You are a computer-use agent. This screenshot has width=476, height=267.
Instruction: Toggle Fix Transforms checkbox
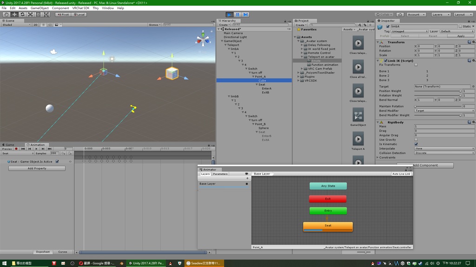coord(416,65)
